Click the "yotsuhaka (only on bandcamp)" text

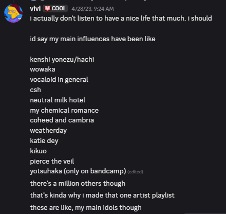pos(78,171)
